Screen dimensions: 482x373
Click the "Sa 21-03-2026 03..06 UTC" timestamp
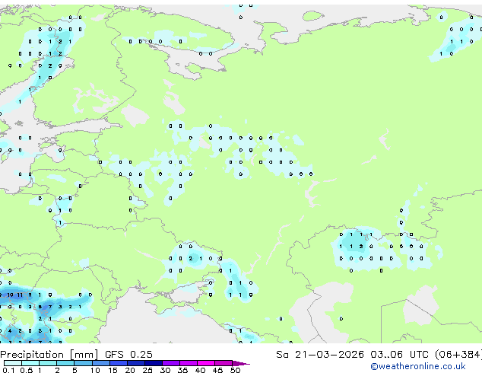coord(352,355)
